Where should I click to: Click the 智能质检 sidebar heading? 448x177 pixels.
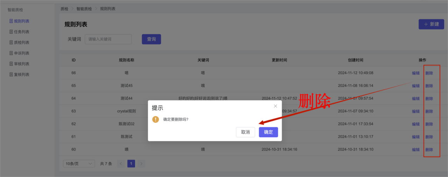[15, 10]
